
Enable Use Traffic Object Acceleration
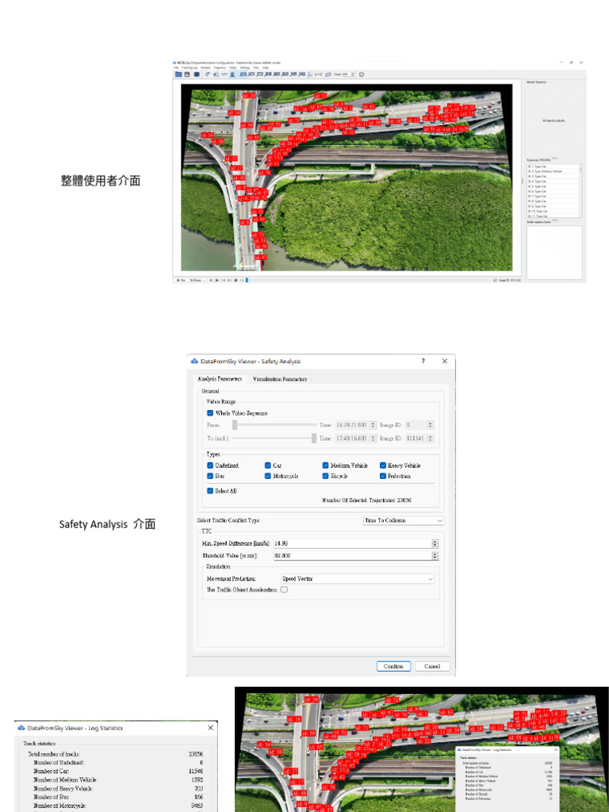pos(285,589)
